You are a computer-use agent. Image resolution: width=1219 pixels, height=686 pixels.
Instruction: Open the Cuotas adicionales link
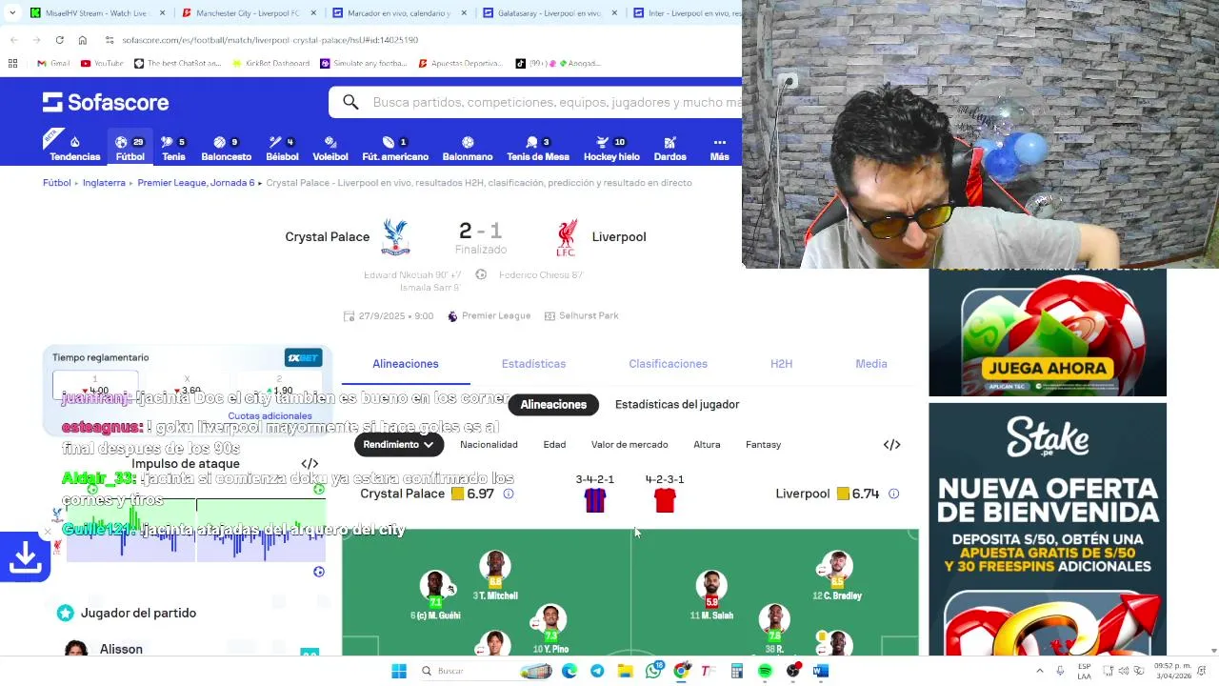tap(270, 416)
